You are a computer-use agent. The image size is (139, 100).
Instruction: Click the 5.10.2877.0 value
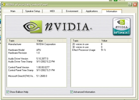tap(42, 59)
